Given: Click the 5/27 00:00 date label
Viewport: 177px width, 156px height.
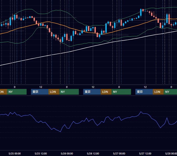Looking at the screenshot, I should [x=119, y=153].
